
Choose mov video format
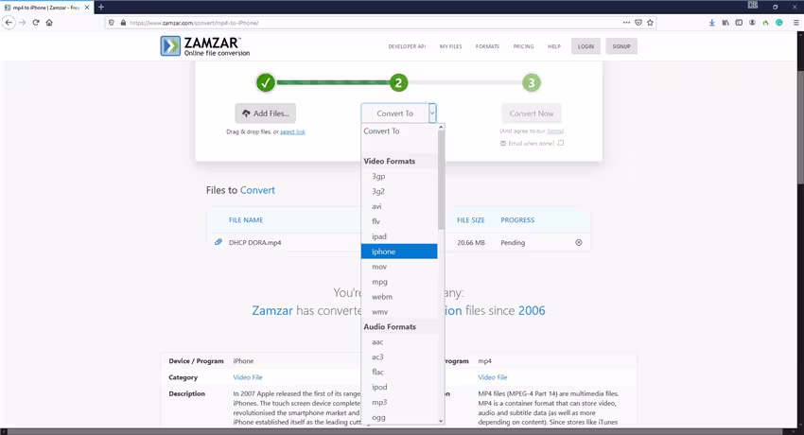[399, 267]
